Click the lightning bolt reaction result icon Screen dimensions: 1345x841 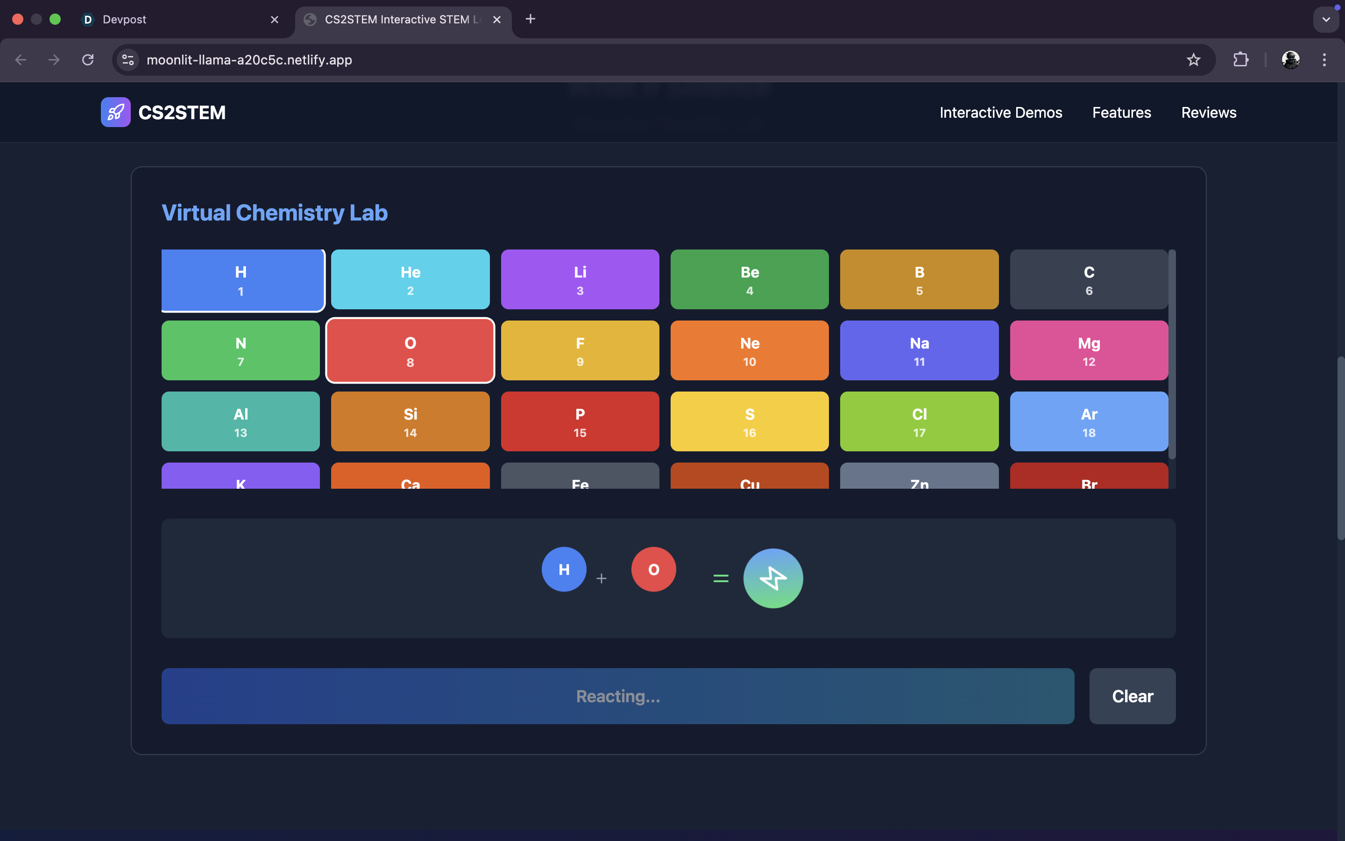coord(772,578)
